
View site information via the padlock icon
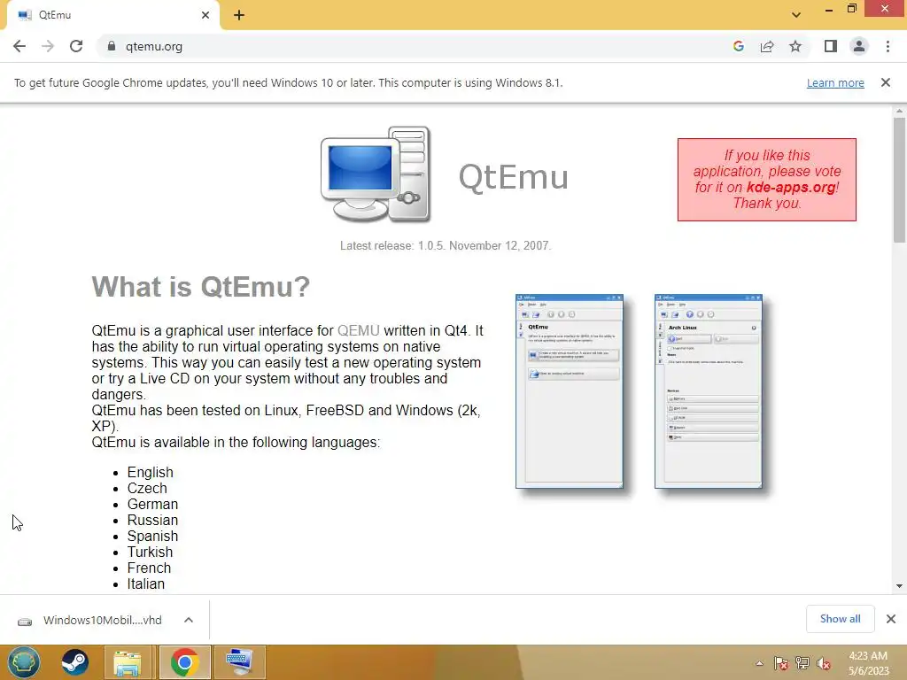coord(112,46)
